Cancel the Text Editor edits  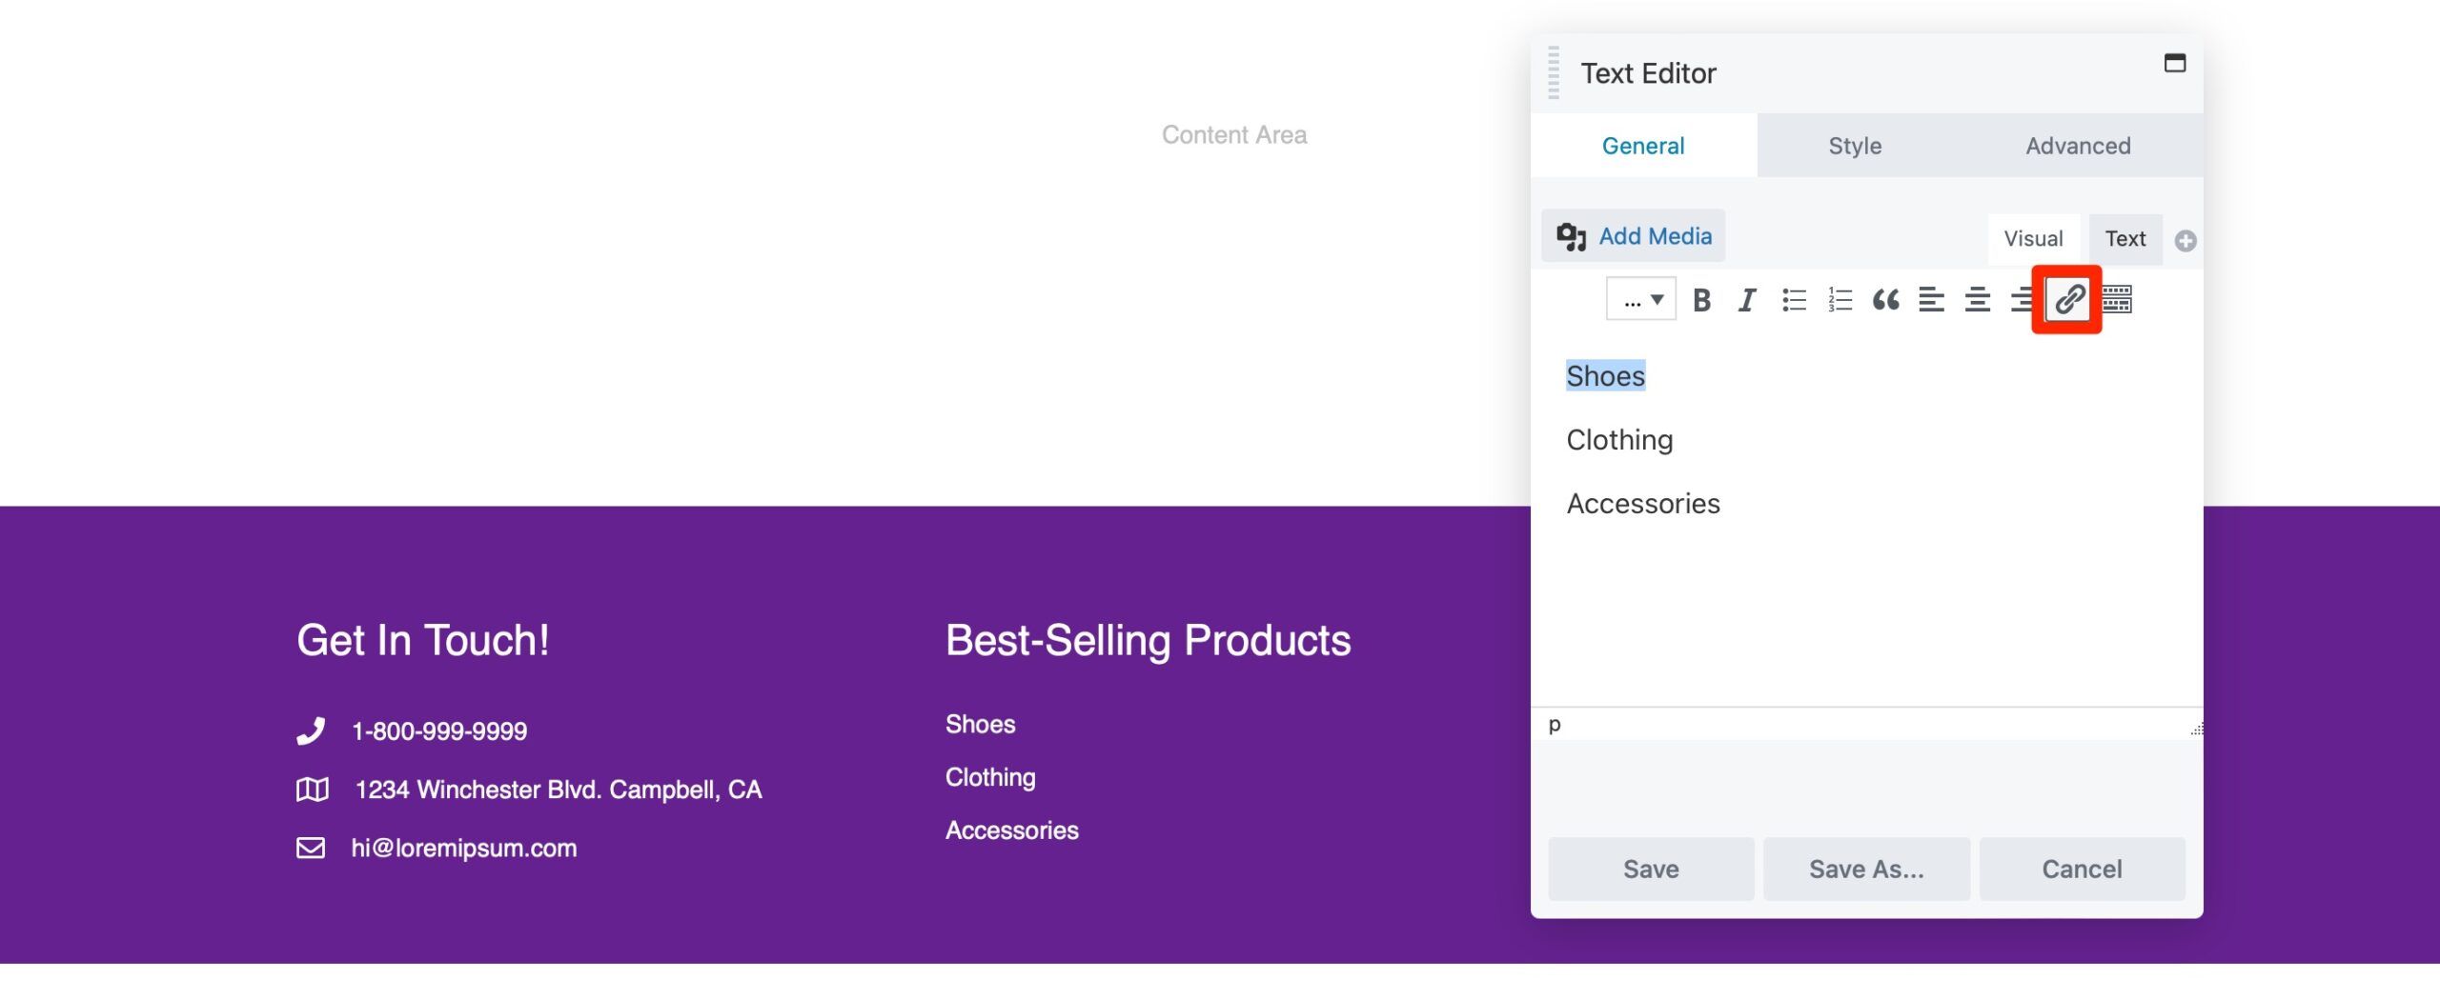click(x=2083, y=868)
